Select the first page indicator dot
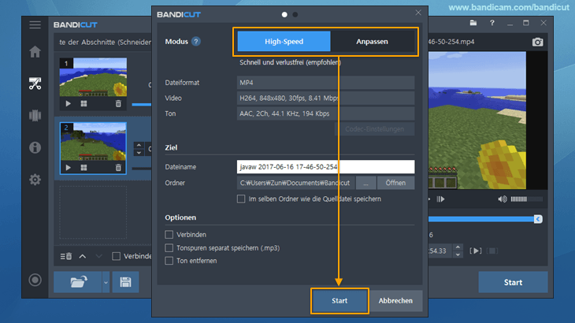The height and width of the screenshot is (323, 575). coord(284,15)
